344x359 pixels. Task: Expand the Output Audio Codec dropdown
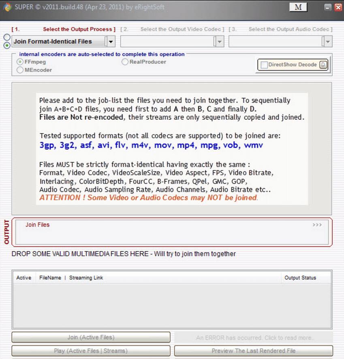(x=327, y=41)
